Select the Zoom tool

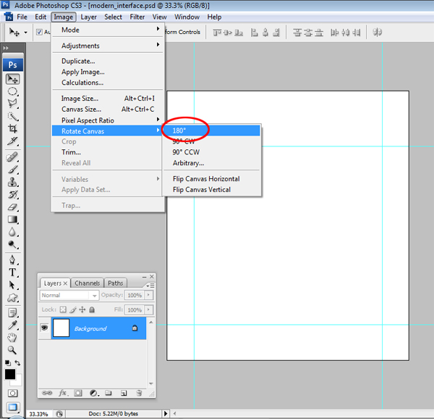click(x=12, y=350)
